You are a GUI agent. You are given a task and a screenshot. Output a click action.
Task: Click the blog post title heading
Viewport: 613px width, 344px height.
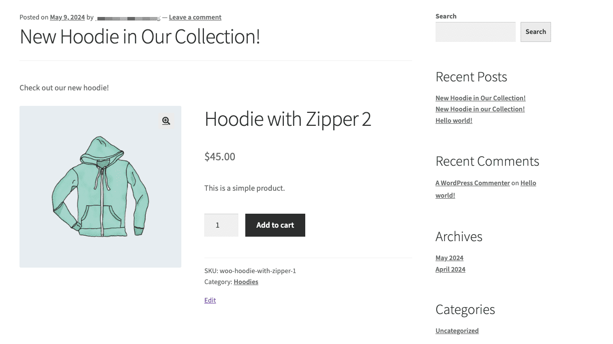coord(139,36)
